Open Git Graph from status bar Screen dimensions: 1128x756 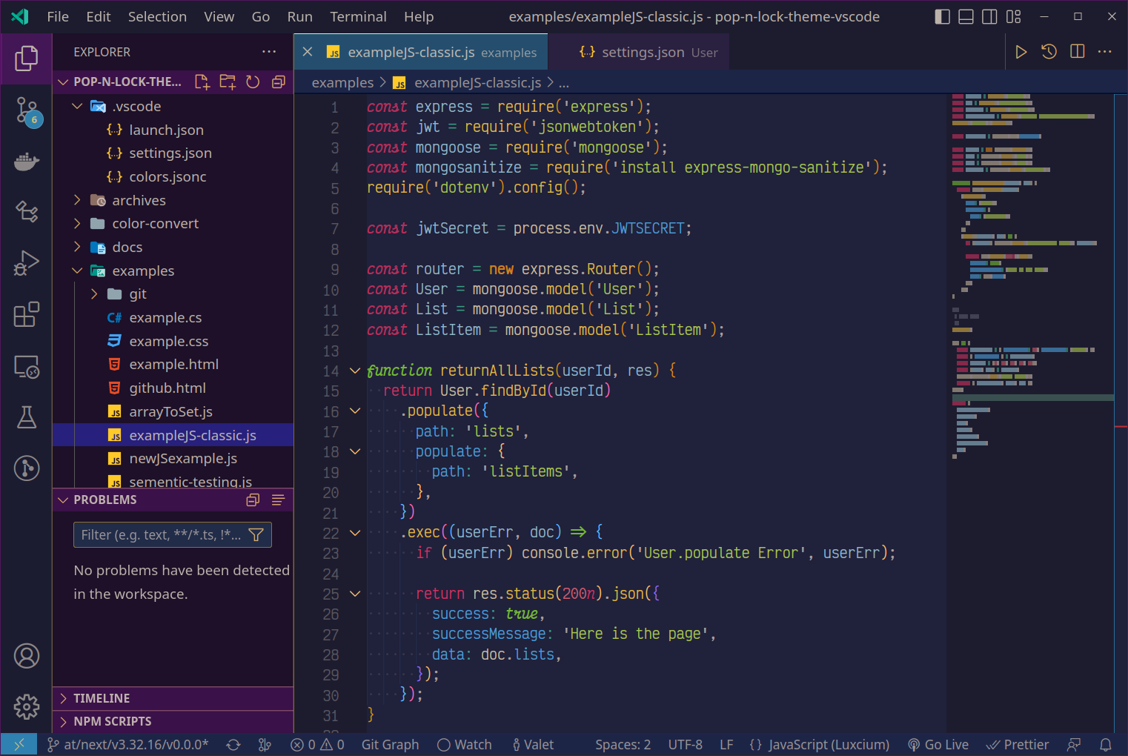[x=390, y=745]
